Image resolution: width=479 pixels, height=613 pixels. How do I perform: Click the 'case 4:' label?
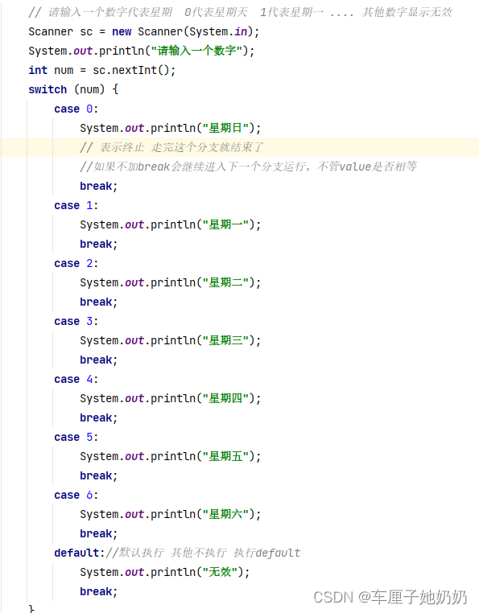tap(76, 379)
